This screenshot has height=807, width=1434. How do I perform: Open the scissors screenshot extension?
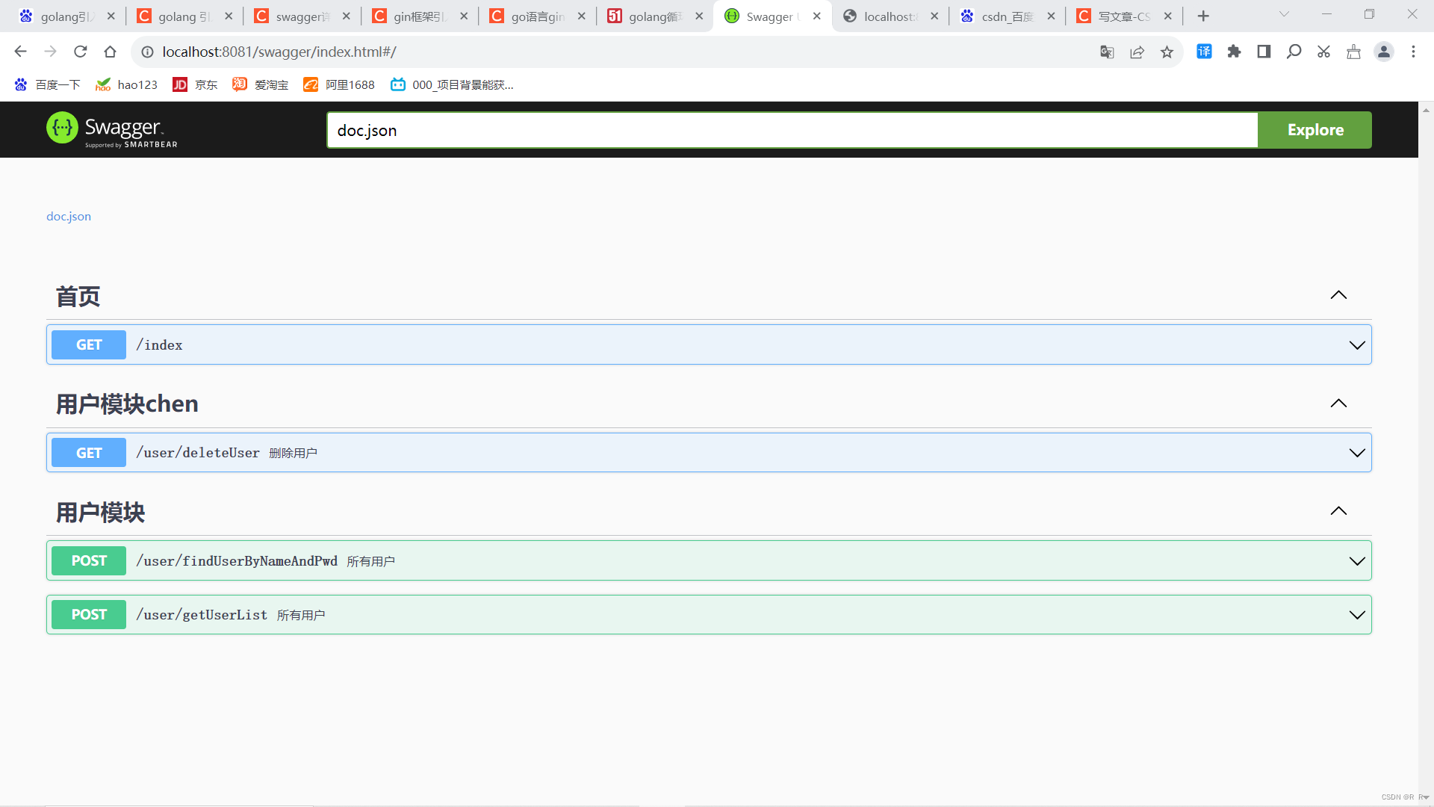point(1323,52)
